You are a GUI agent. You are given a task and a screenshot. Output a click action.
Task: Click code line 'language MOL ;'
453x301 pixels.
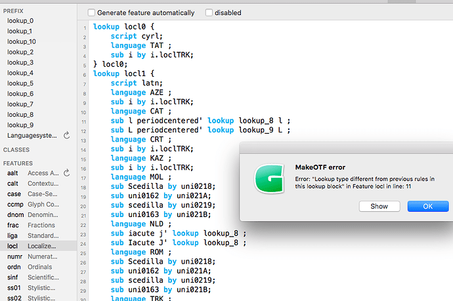(x=141, y=177)
